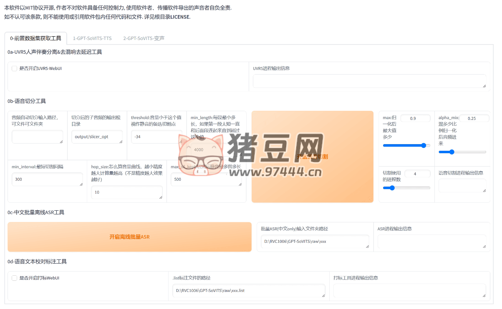Click the output/slicer_opt directory field
Screen dimensions: 502x309
(97, 137)
